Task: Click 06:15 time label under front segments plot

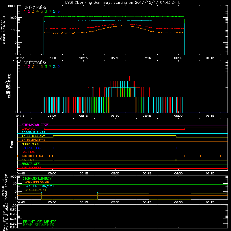Action: pyautogui.click(x=210, y=58)
